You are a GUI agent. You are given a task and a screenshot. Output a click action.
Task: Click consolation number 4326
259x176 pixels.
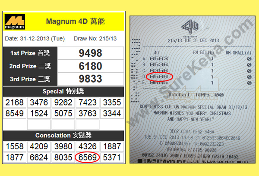pos(88,146)
